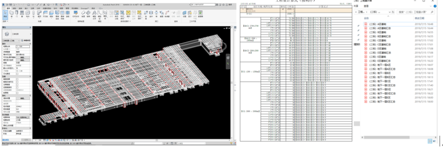This screenshot has height=151, width=443.
Task: Click the Revit application R logo
Action: tap(3, 5)
